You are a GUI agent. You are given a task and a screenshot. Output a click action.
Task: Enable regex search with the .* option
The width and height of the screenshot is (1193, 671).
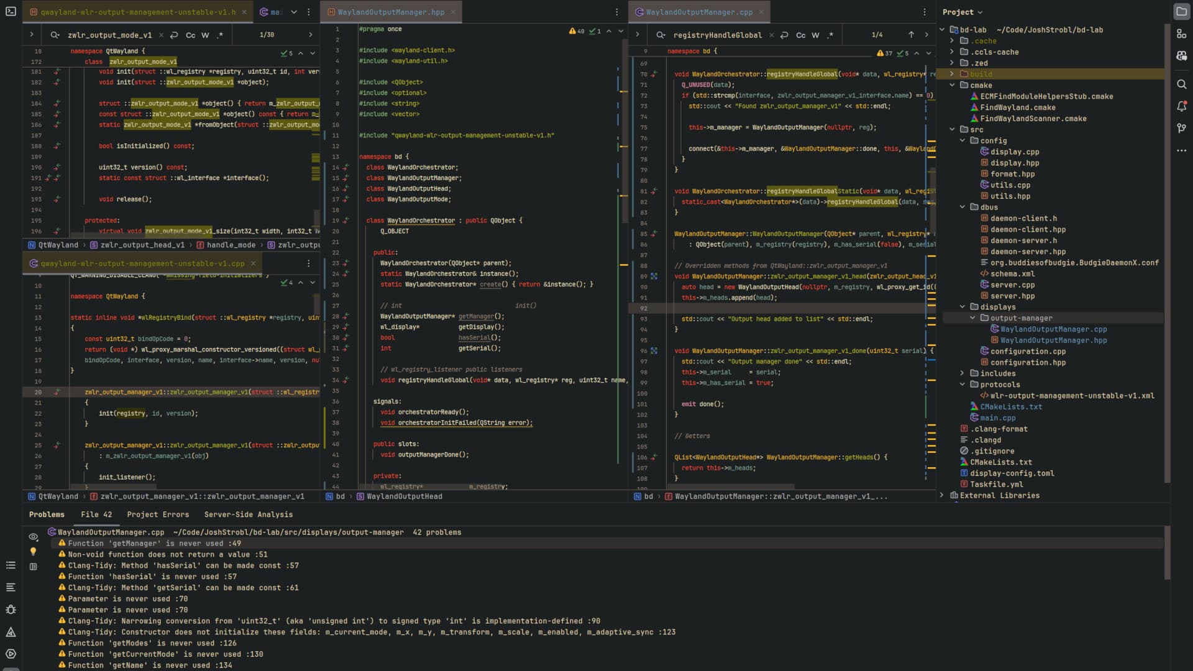[x=219, y=35]
